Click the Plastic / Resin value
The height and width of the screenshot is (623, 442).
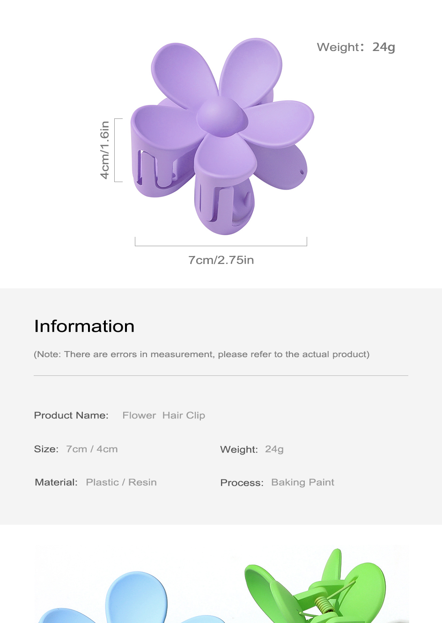click(121, 483)
